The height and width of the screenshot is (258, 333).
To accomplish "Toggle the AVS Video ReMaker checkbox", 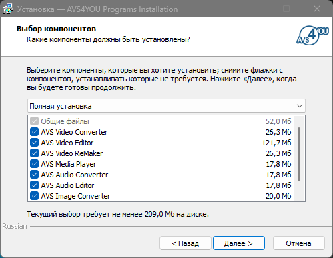I will click(x=34, y=153).
